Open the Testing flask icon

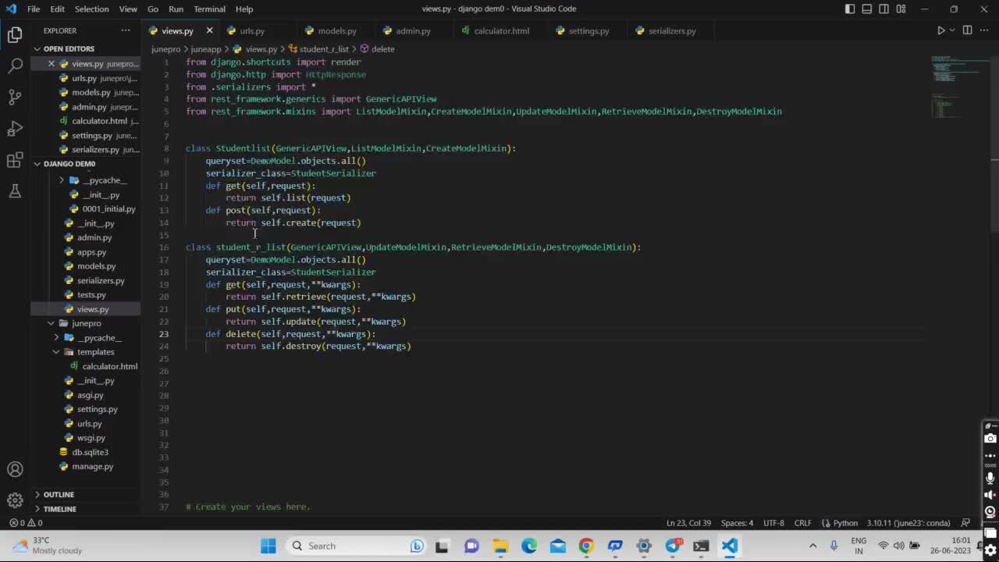(x=15, y=191)
